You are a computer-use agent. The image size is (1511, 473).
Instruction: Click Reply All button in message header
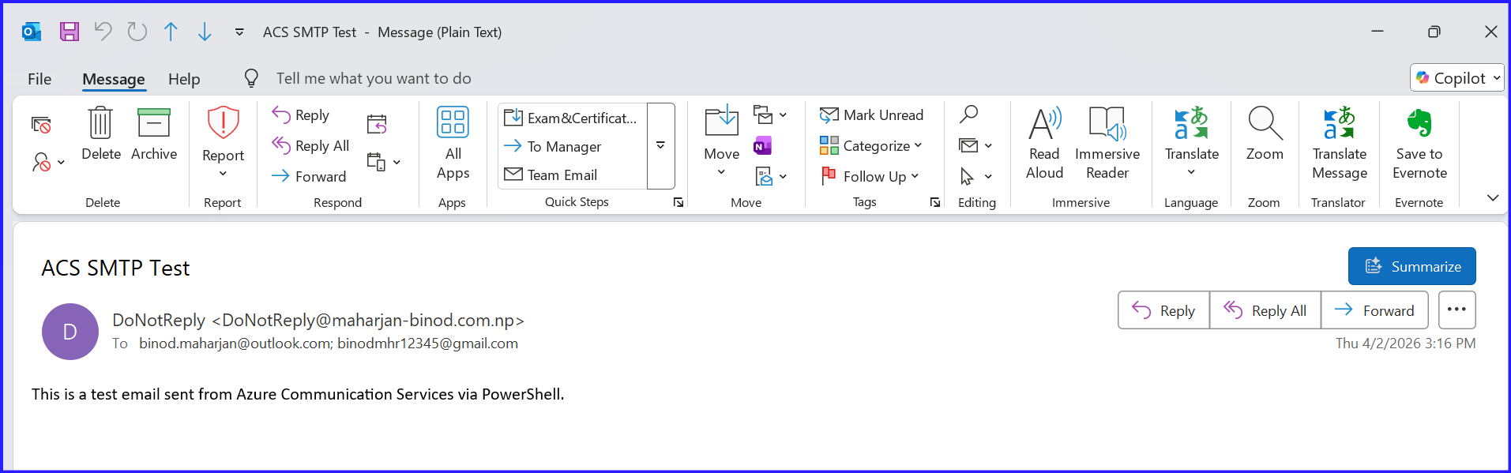(1265, 310)
